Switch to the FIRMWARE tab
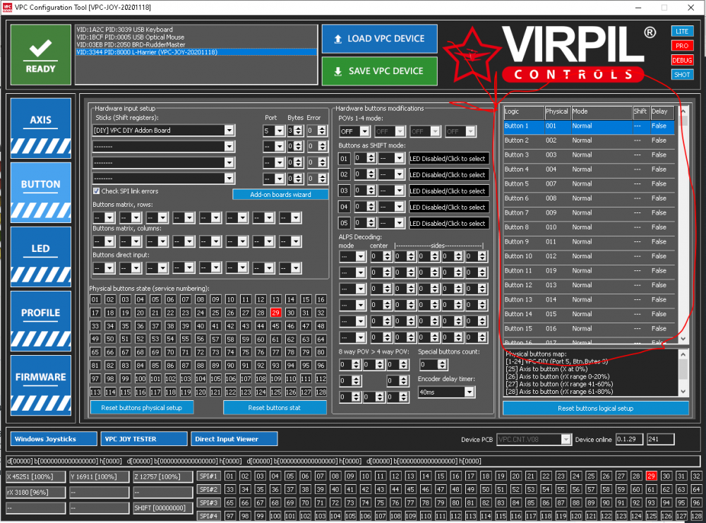Screen dimensions: 706x523 tap(40, 377)
